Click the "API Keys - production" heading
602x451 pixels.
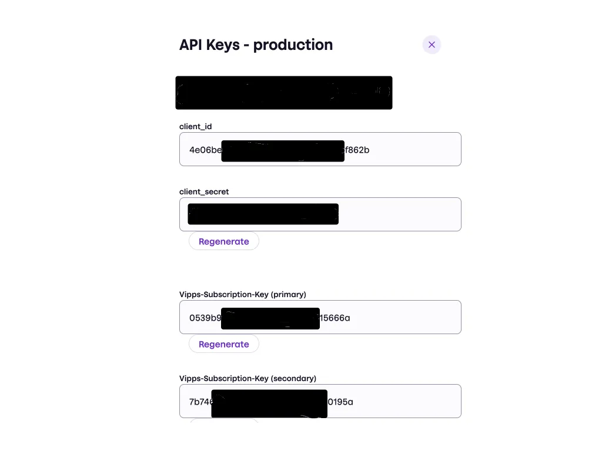coord(256,45)
